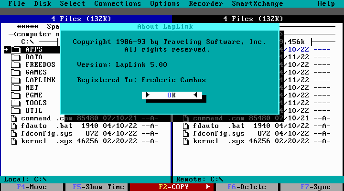Click arrow next to F2=COPY
344x191 pixels.
pyautogui.click(x=208, y=187)
